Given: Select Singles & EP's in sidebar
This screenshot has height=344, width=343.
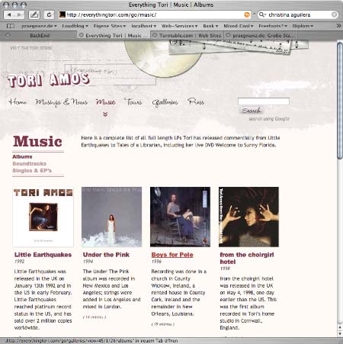Looking at the screenshot, I should coord(32,170).
